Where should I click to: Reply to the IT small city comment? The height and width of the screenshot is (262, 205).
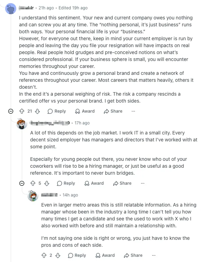[x=66, y=183]
